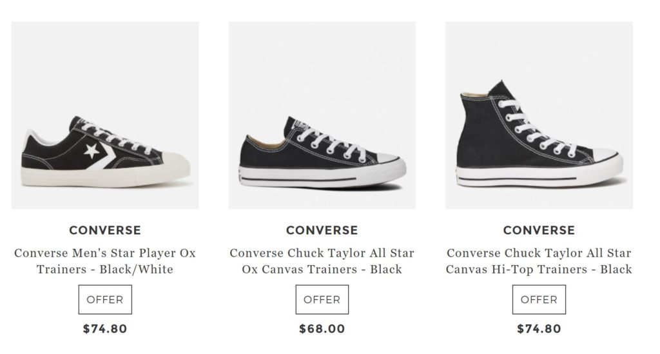
Task: Click the OFFER button under Ox Canvas Trainers
Action: [x=322, y=300]
